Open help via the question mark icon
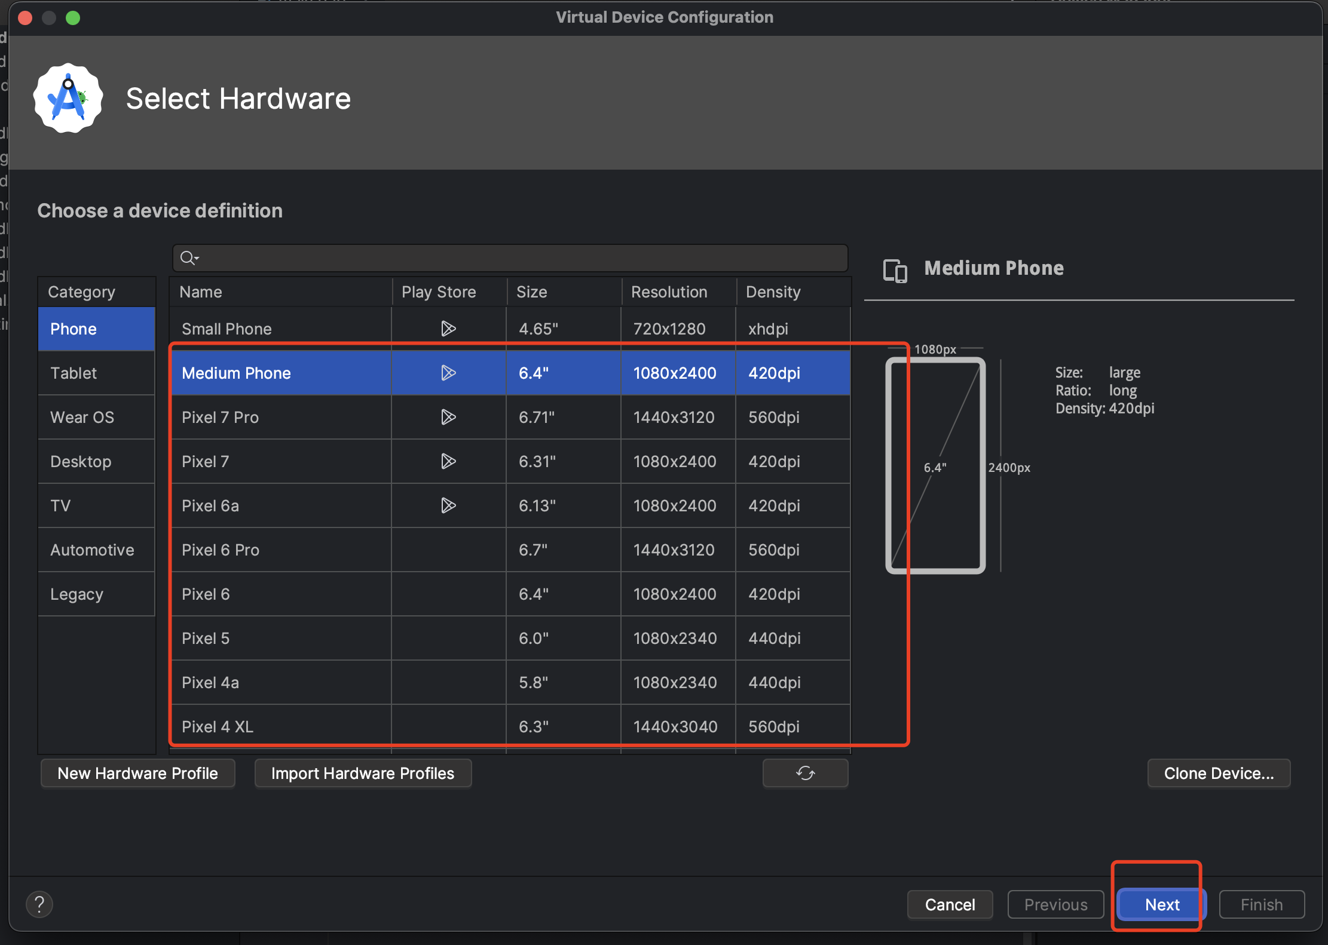 click(x=39, y=904)
